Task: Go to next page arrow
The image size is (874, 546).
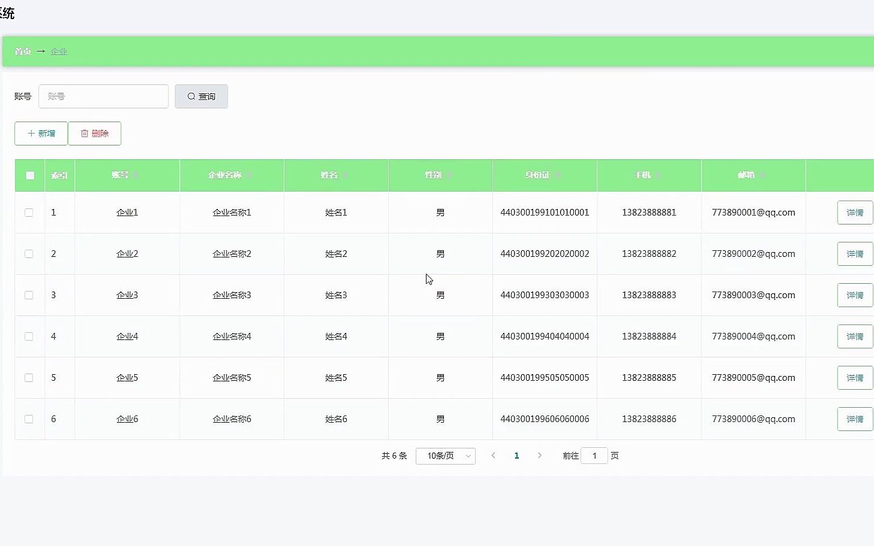Action: tap(540, 456)
